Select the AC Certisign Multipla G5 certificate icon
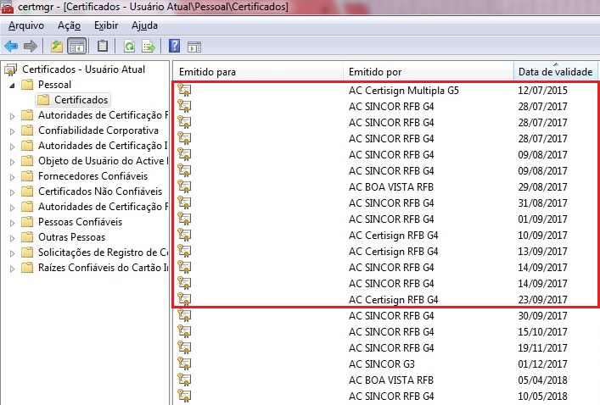The width and height of the screenshot is (600, 405). [184, 90]
